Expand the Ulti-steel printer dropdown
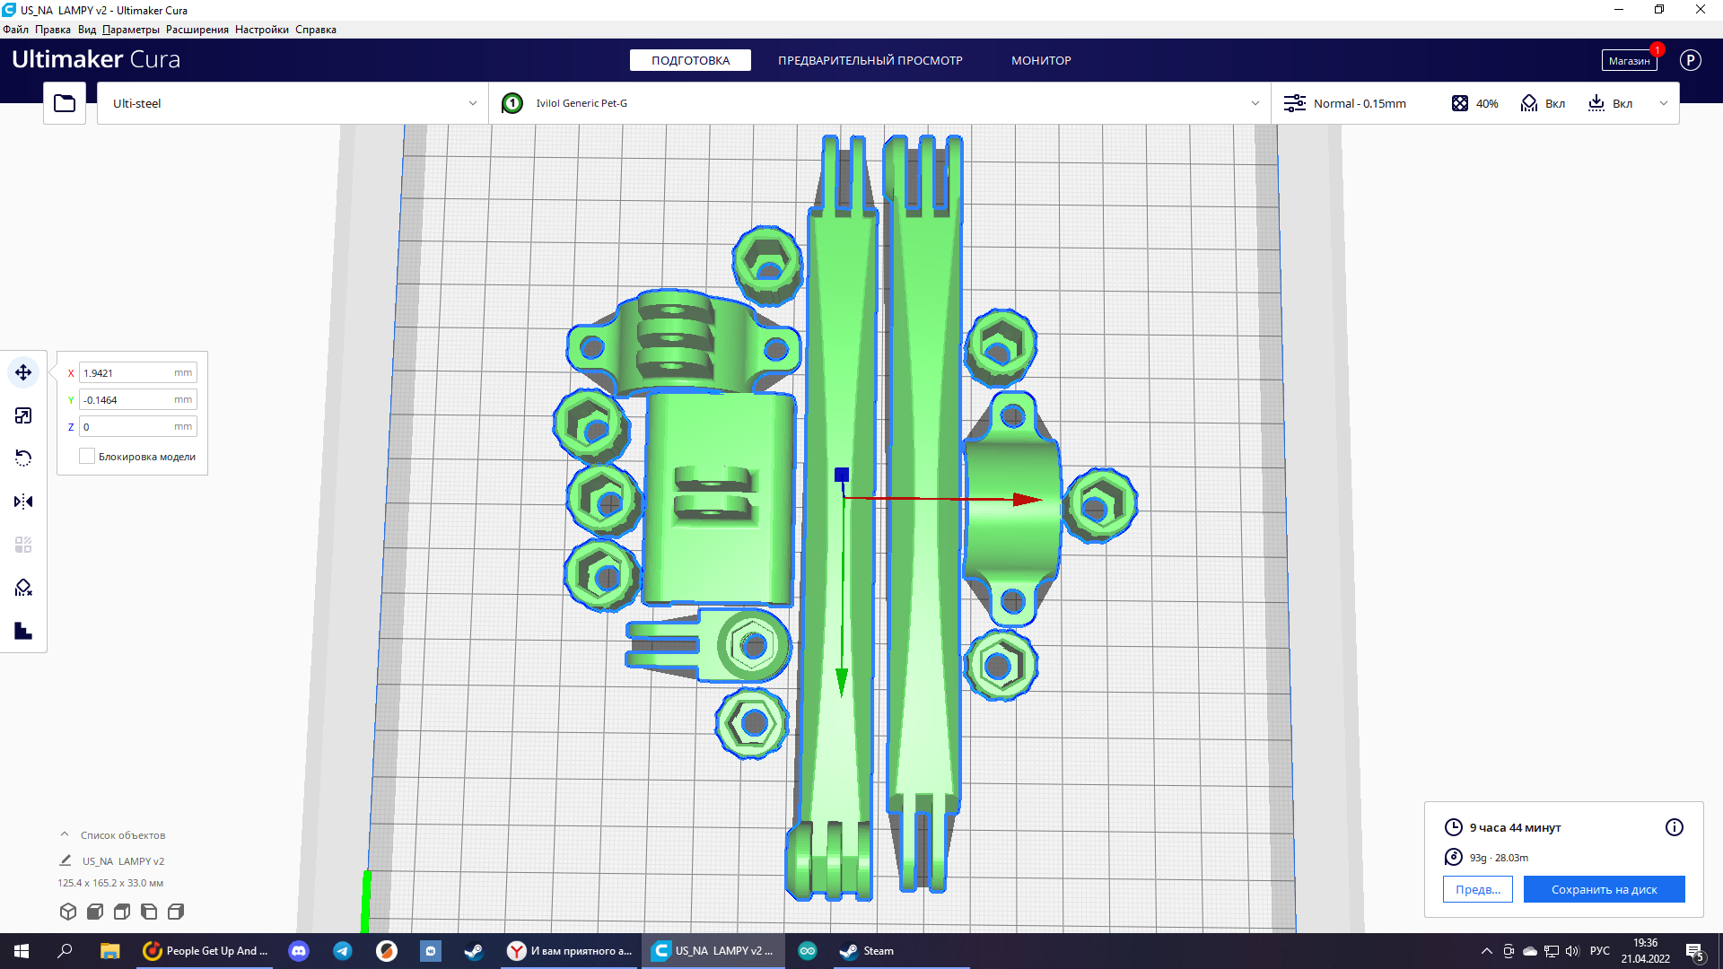This screenshot has height=969, width=1723. [472, 103]
